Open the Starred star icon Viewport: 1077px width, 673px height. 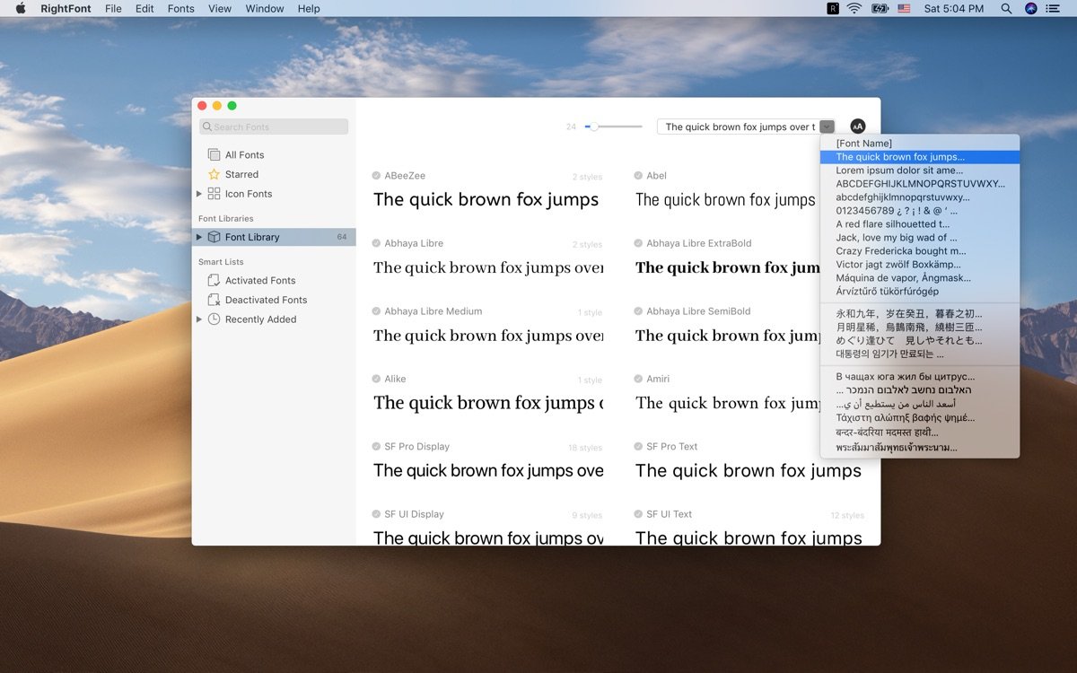point(214,174)
